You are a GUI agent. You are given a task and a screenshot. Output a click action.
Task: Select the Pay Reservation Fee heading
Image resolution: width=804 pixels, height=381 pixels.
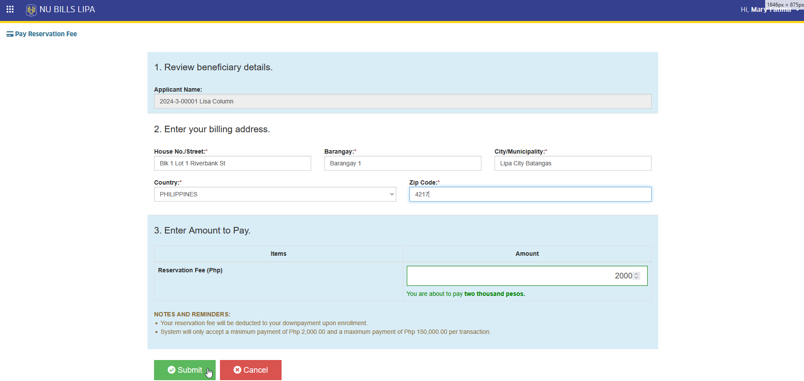(46, 34)
